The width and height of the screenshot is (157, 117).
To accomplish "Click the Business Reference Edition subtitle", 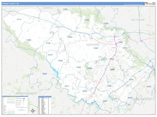I will point(133,5).
